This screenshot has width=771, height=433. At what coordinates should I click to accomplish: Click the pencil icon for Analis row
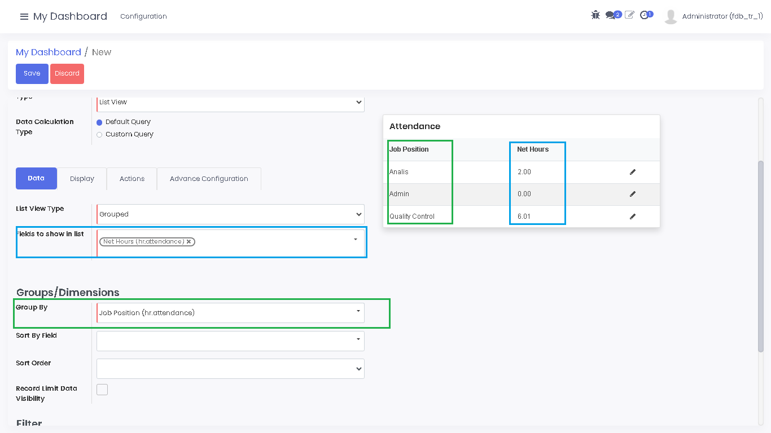tap(633, 172)
